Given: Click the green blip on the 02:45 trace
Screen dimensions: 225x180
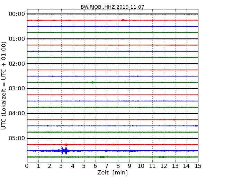Looking at the screenshot, I should 93,82.
